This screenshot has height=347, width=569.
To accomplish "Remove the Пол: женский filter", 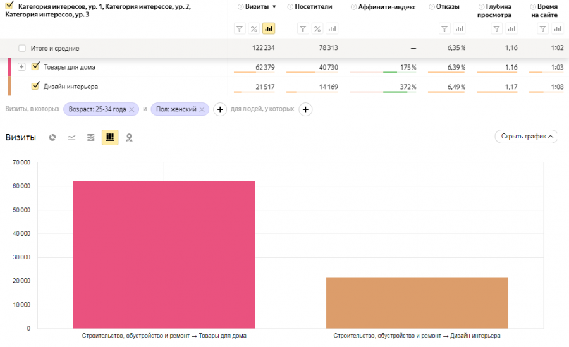I will coord(202,109).
